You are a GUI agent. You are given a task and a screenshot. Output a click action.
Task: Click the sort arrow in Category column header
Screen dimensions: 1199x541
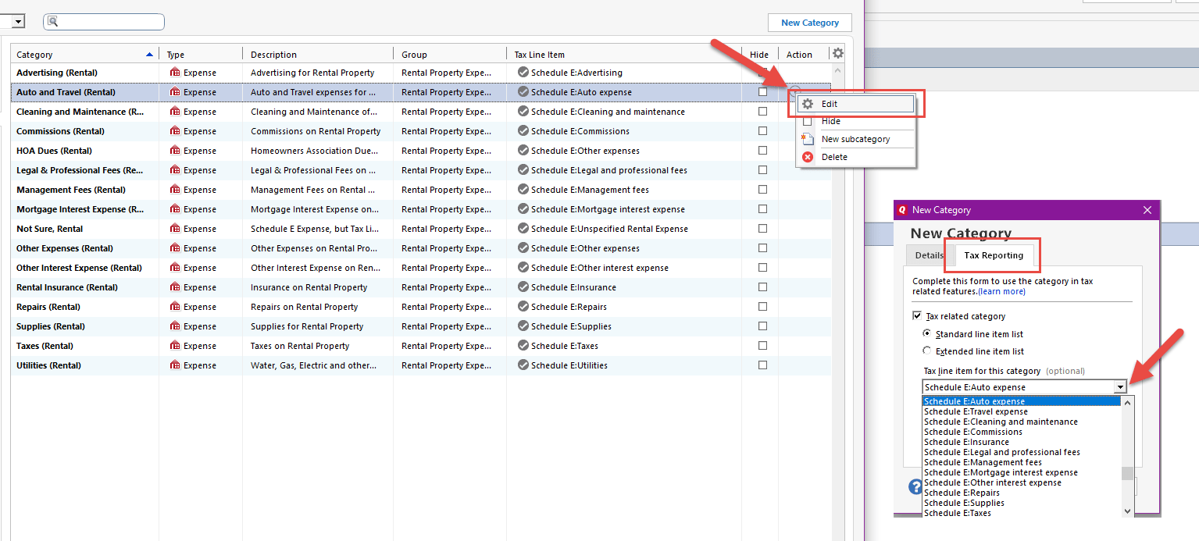point(149,55)
